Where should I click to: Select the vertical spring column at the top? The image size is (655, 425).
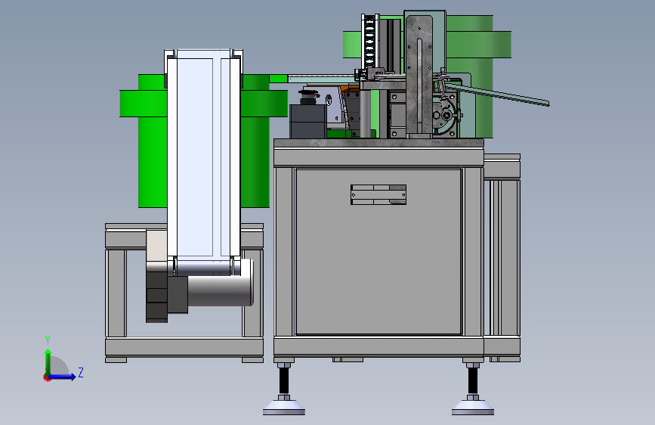[369, 42]
